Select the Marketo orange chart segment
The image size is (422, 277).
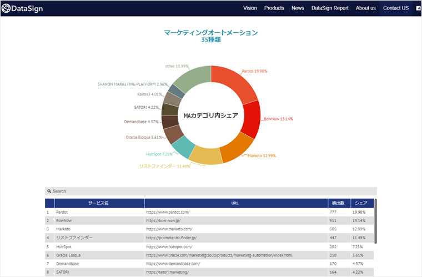pos(237,148)
